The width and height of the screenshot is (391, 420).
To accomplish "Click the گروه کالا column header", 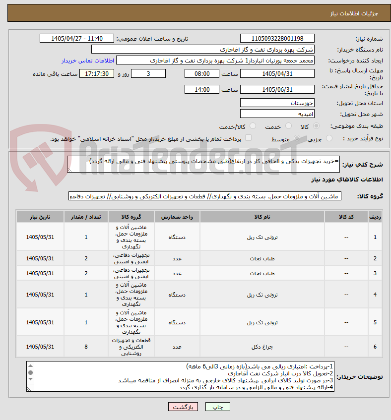I will 131,217.
